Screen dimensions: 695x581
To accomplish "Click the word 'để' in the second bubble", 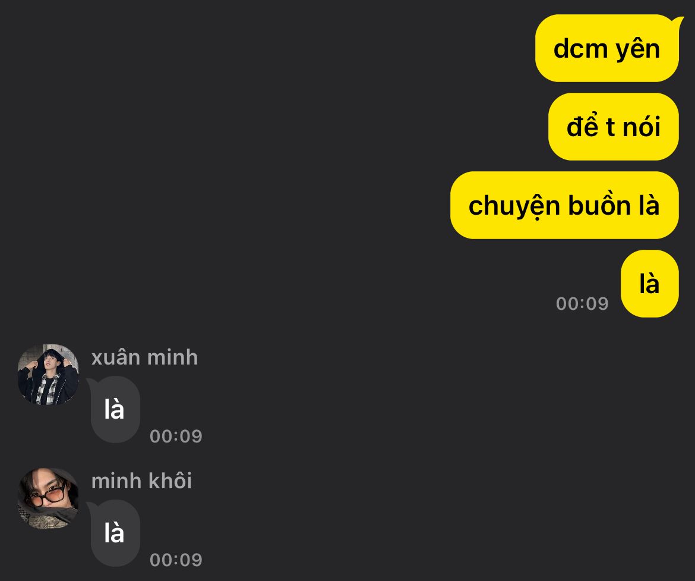I will (x=582, y=125).
